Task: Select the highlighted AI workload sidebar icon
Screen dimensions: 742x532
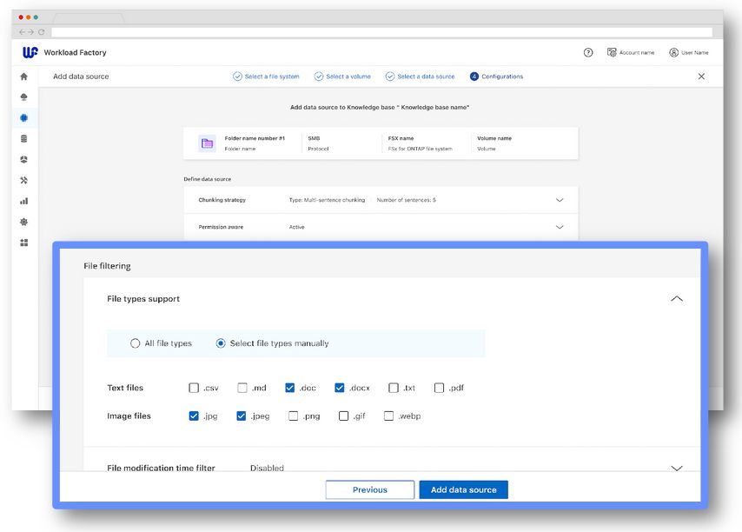Action: [23, 117]
